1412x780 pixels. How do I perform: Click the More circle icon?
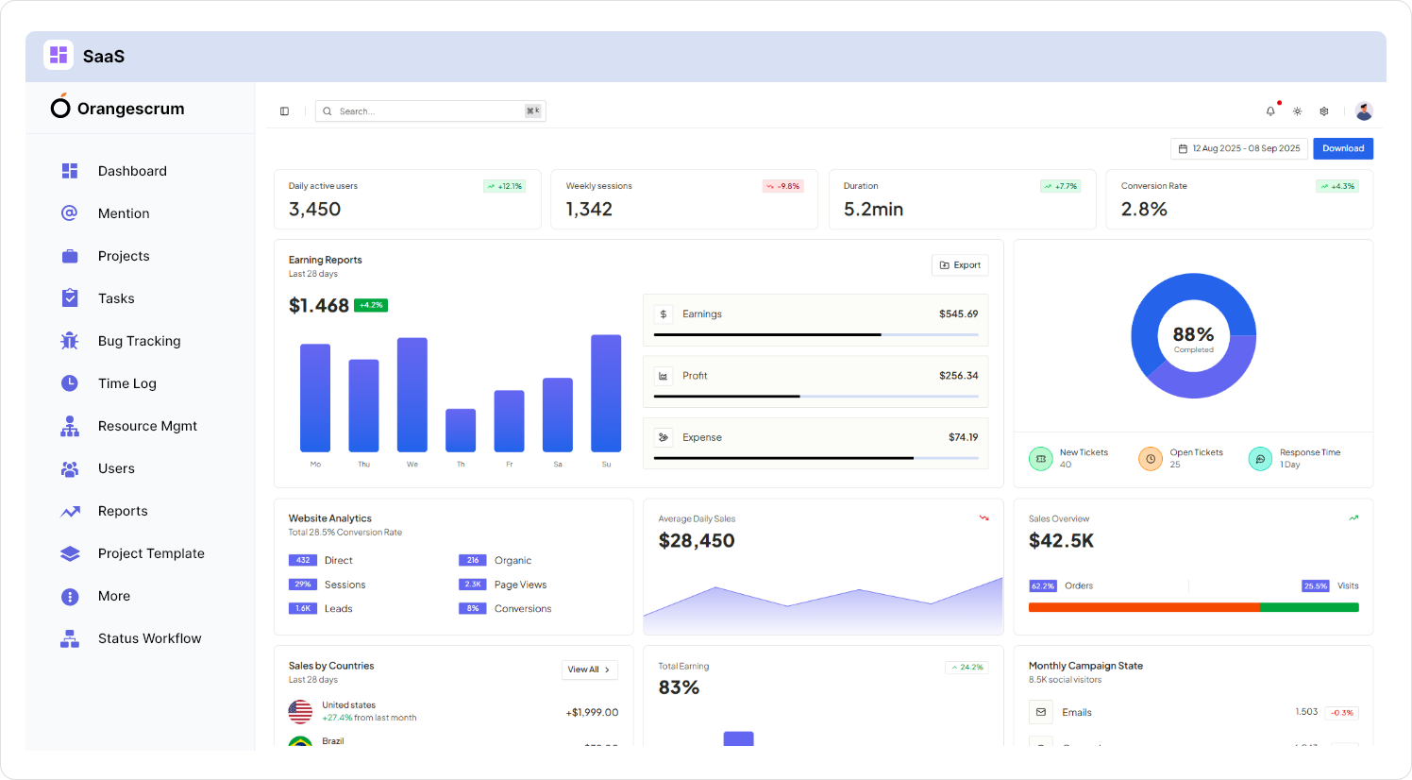pyautogui.click(x=70, y=596)
